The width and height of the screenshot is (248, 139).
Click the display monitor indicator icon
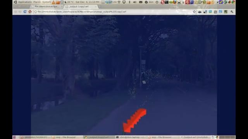pos(124,2)
